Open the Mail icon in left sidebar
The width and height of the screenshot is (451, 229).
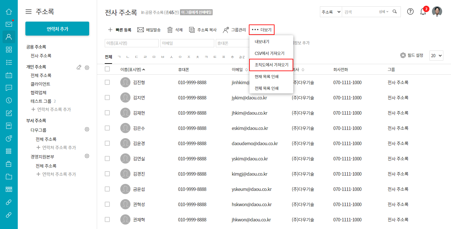pyautogui.click(x=9, y=24)
